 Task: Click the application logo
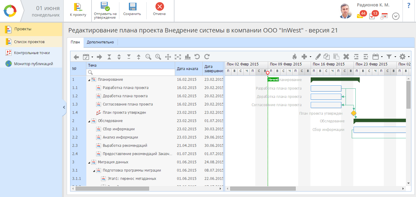[x=10, y=11]
